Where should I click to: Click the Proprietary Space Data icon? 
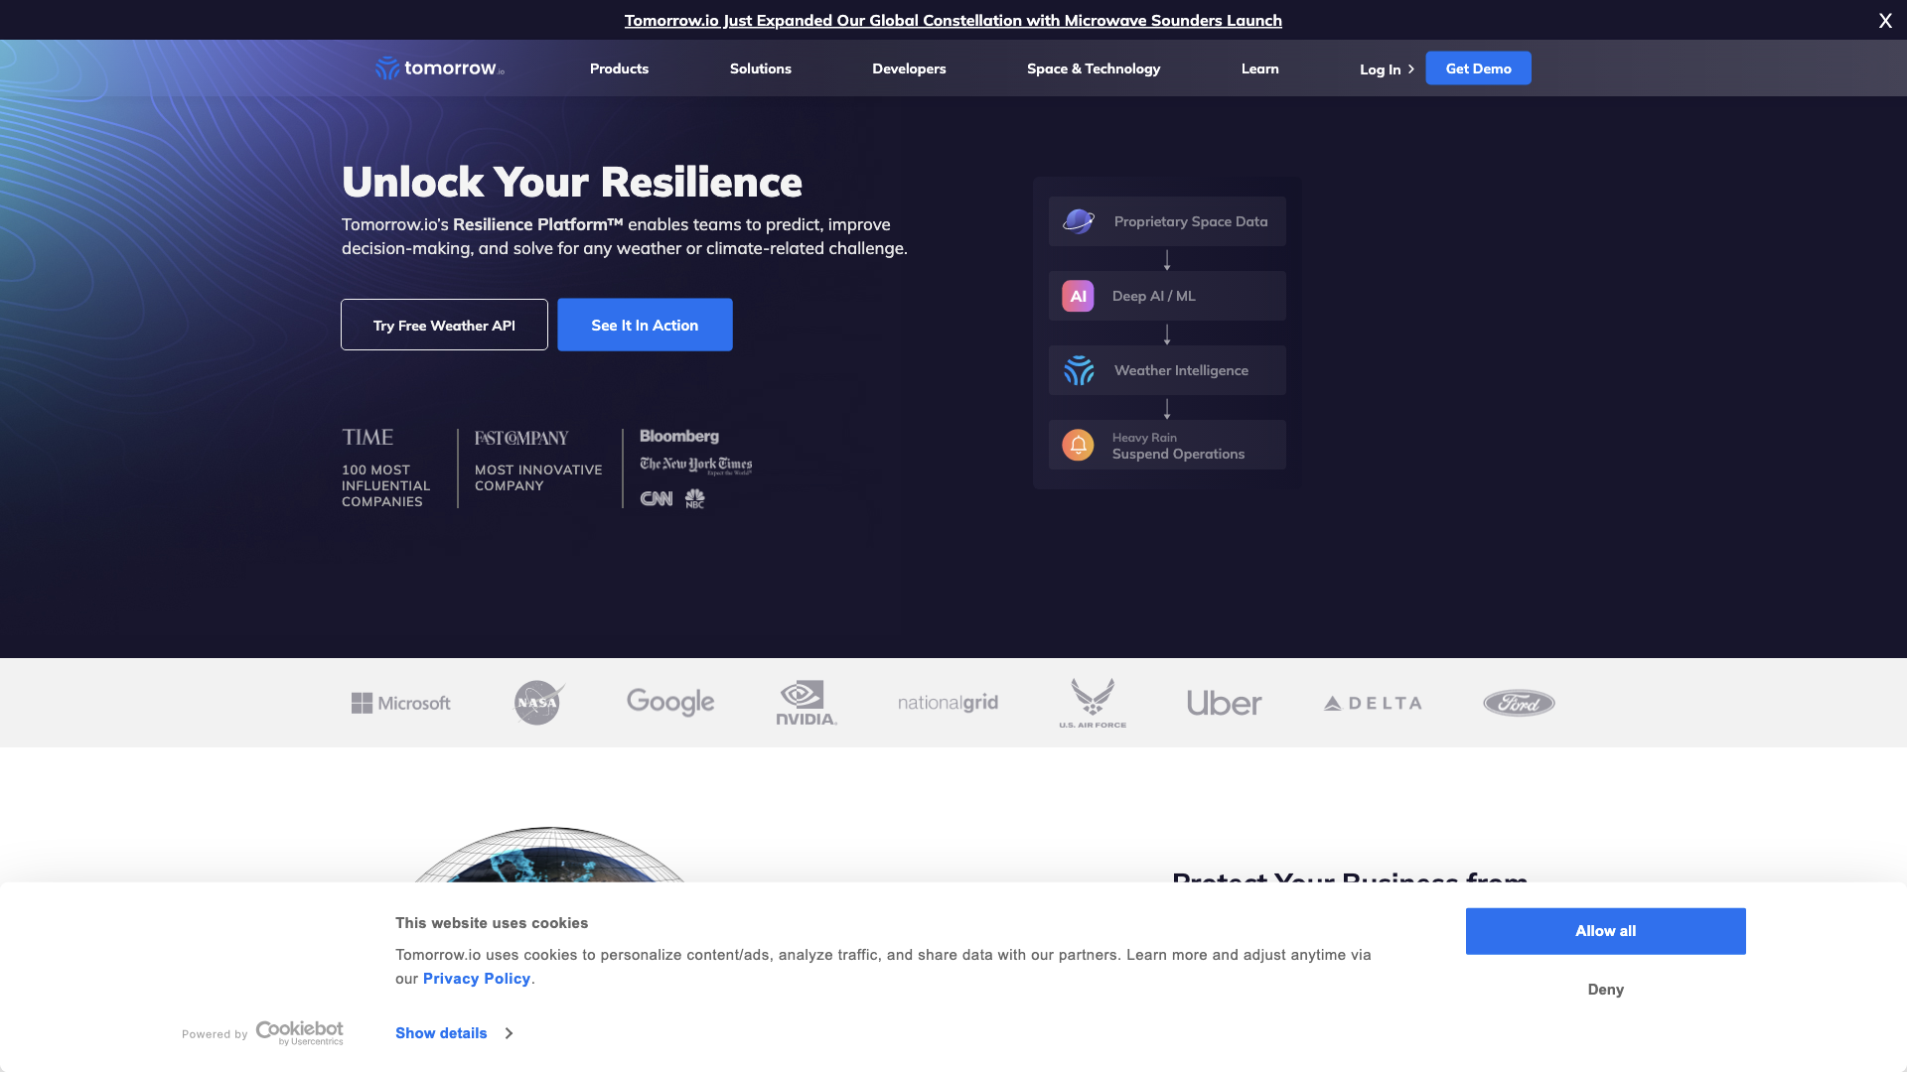click(1078, 221)
